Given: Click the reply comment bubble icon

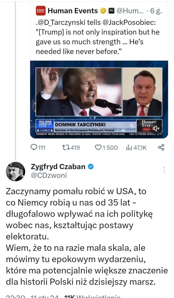Looking at the screenshot, I should (x=34, y=148).
